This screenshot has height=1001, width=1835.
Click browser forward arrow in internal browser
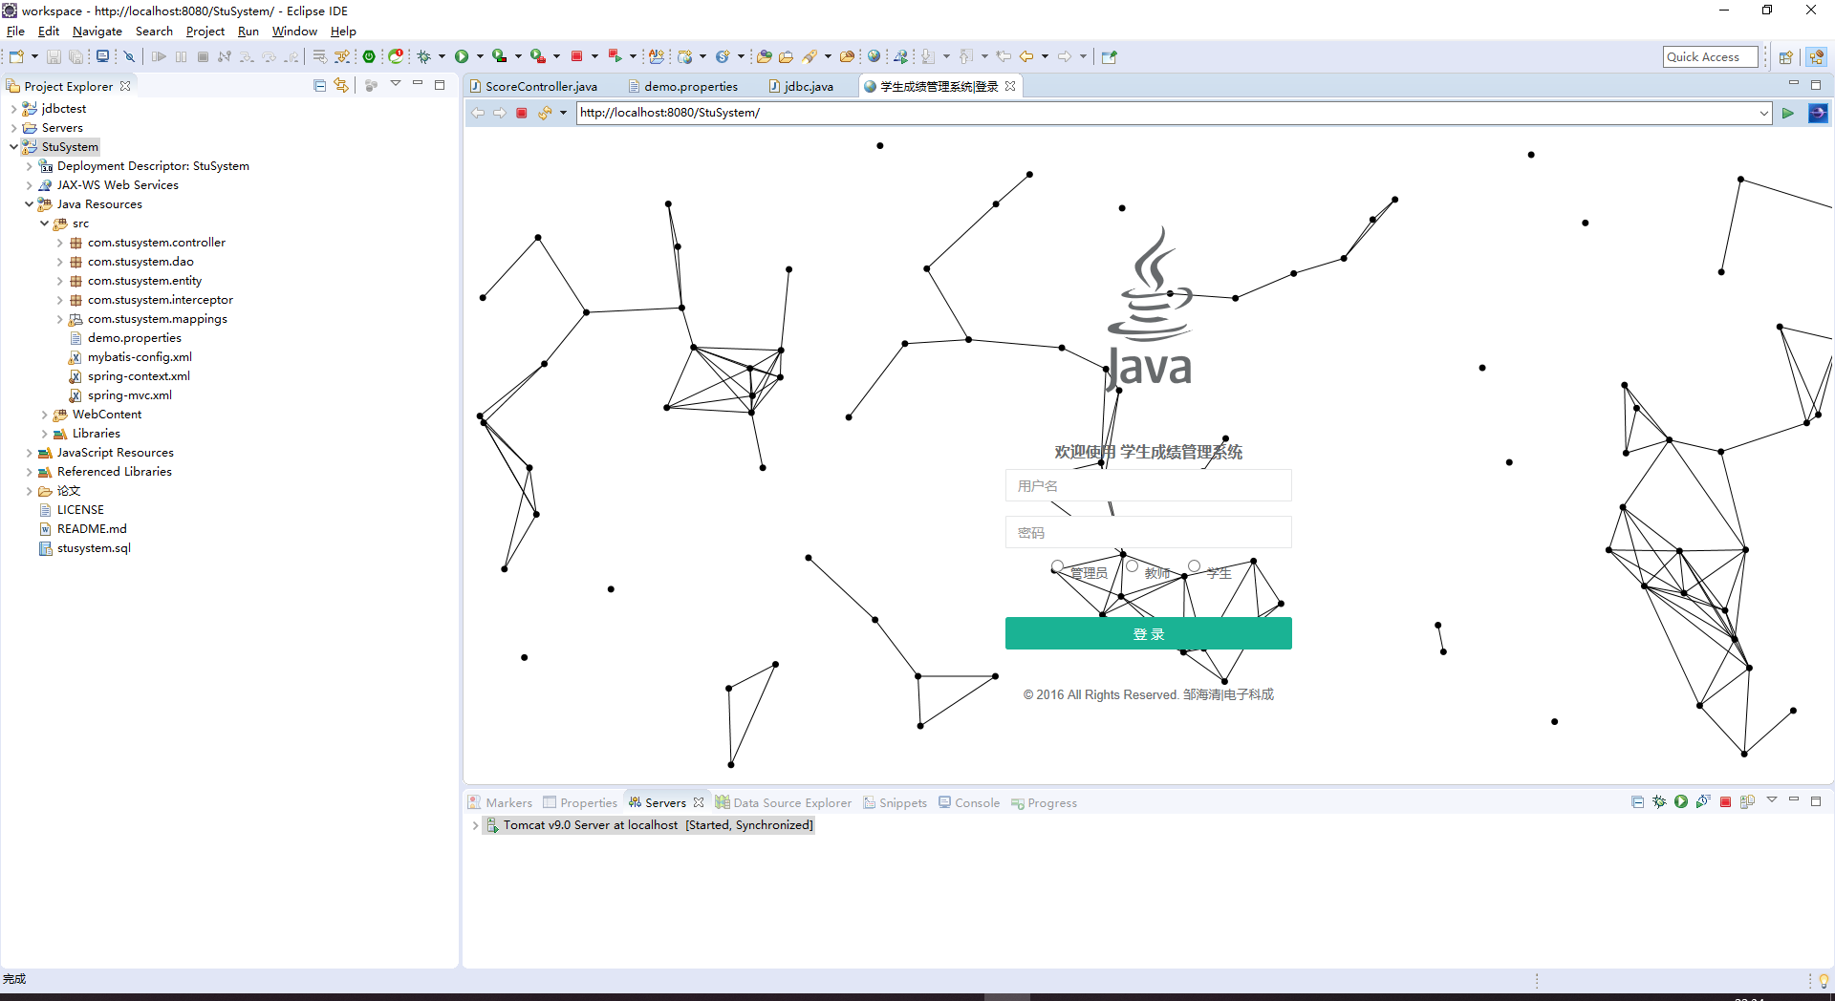(x=500, y=113)
